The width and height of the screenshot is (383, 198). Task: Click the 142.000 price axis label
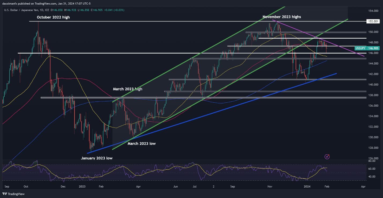[373, 74]
